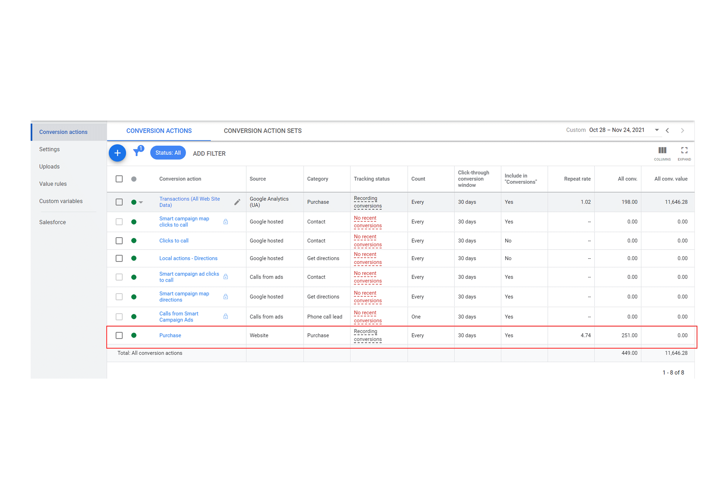Check the select-all header checkbox
Screen dimensions: 728x485
119,179
